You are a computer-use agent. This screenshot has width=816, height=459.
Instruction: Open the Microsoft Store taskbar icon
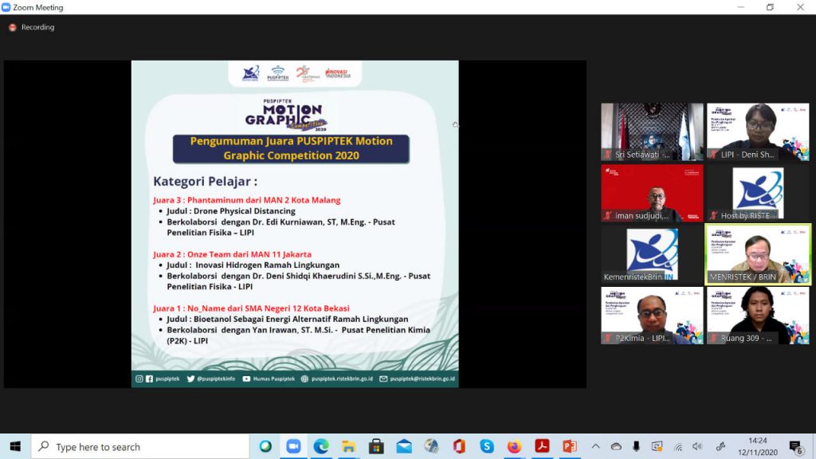pos(376,446)
